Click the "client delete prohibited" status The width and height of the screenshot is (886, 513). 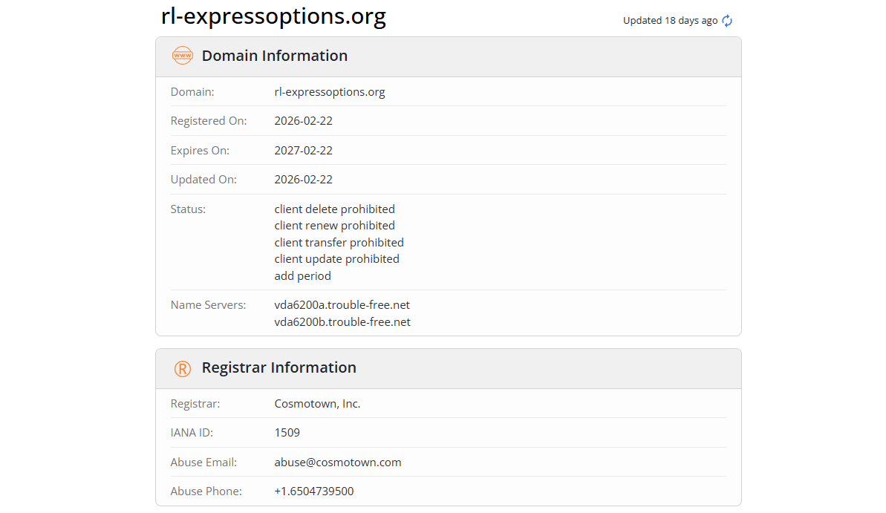334,209
